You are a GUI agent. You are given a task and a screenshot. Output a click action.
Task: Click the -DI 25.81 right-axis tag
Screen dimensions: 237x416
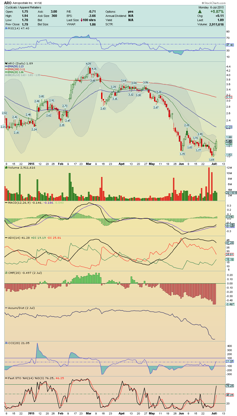click(x=230, y=254)
